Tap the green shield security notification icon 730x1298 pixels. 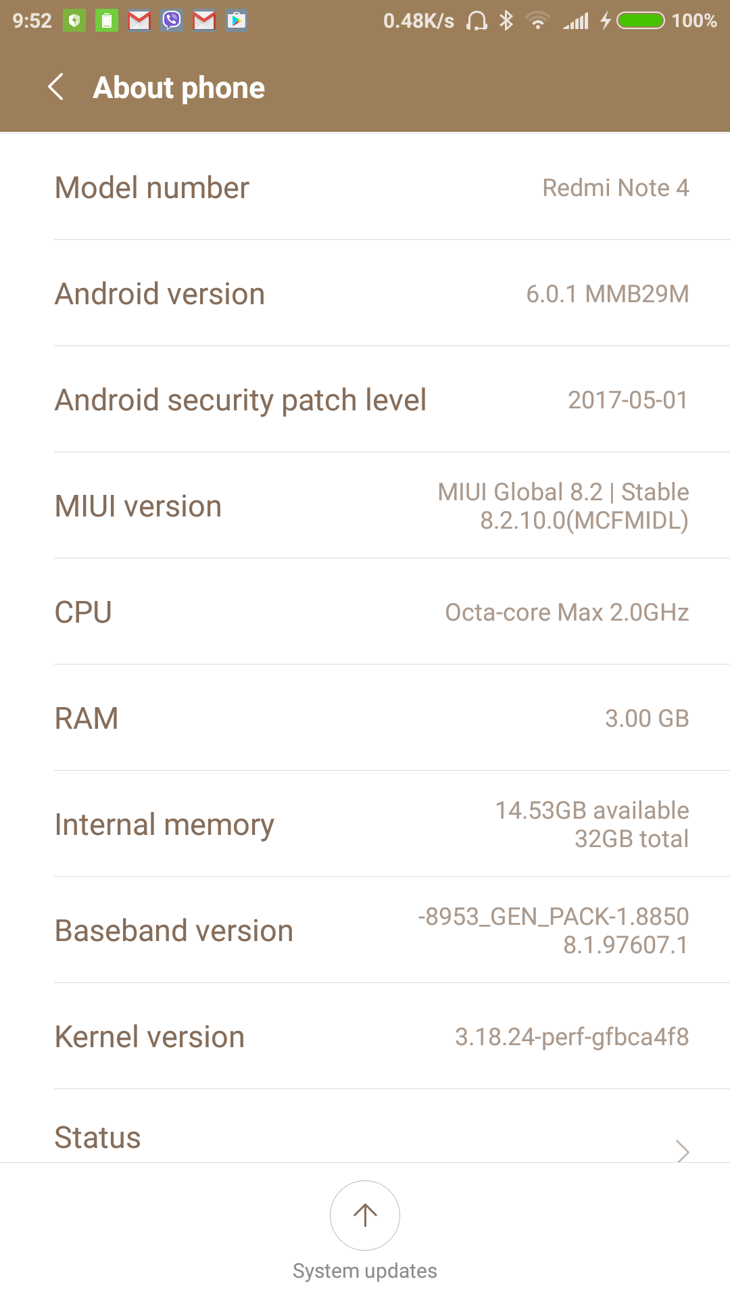(x=74, y=20)
